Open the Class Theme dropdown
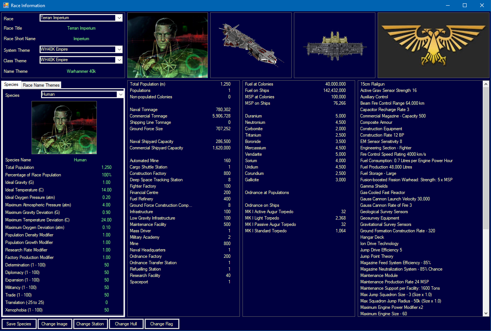491x331 pixels. [x=81, y=60]
